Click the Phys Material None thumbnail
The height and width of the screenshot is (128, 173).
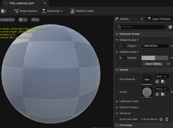[x=147, y=80]
